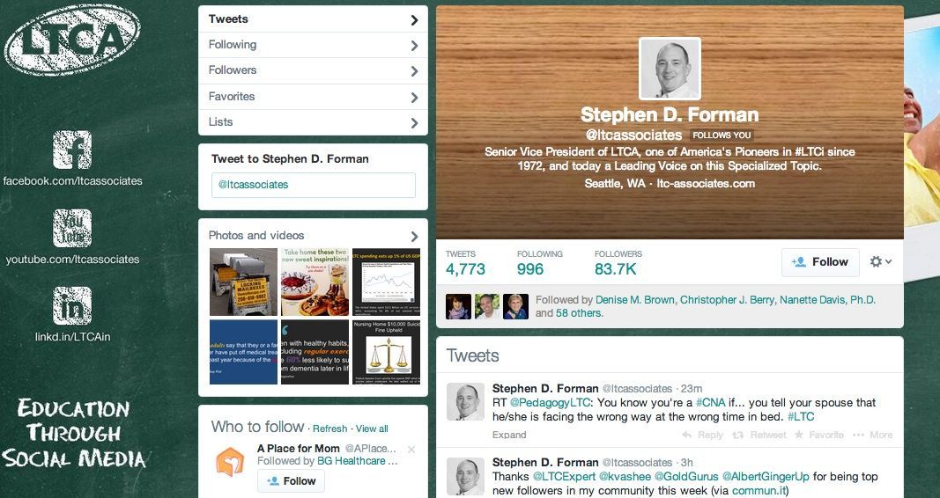Follow Stephen D. Forman
940x498 pixels.
(x=820, y=262)
